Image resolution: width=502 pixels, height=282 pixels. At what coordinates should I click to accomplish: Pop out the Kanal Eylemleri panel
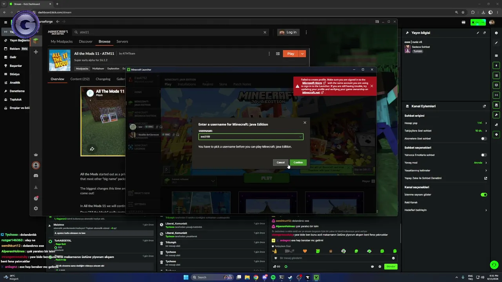point(484,106)
